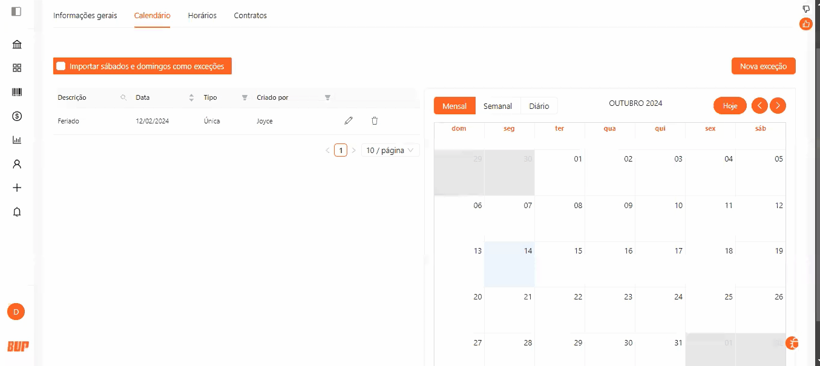Search the Descrição column magnifier icon
This screenshot has width=820, height=366.
[x=123, y=97]
